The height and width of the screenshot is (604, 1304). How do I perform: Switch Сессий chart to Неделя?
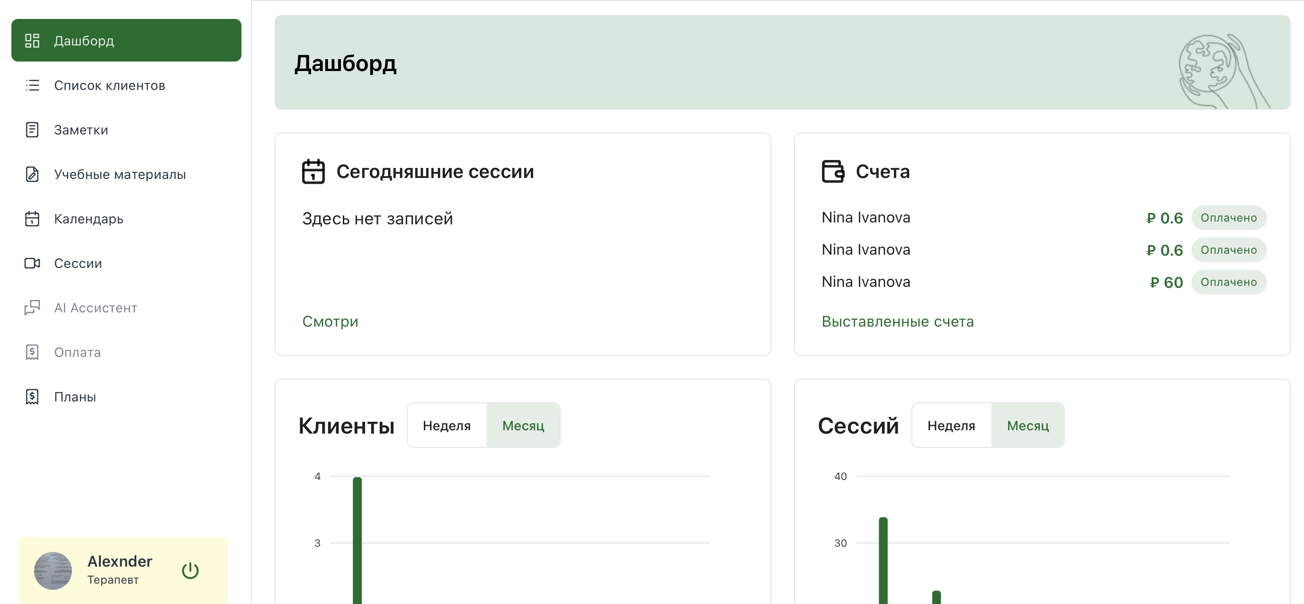tap(951, 426)
